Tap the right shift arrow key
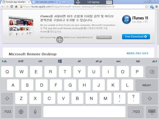 (150, 98)
